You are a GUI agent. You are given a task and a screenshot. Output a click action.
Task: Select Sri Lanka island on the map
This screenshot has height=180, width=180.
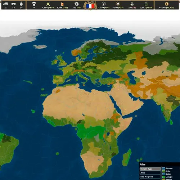[x=171, y=122]
